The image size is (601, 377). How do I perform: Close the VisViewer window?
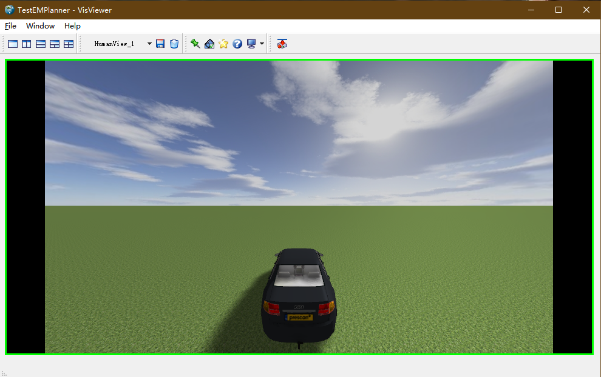tap(586, 10)
